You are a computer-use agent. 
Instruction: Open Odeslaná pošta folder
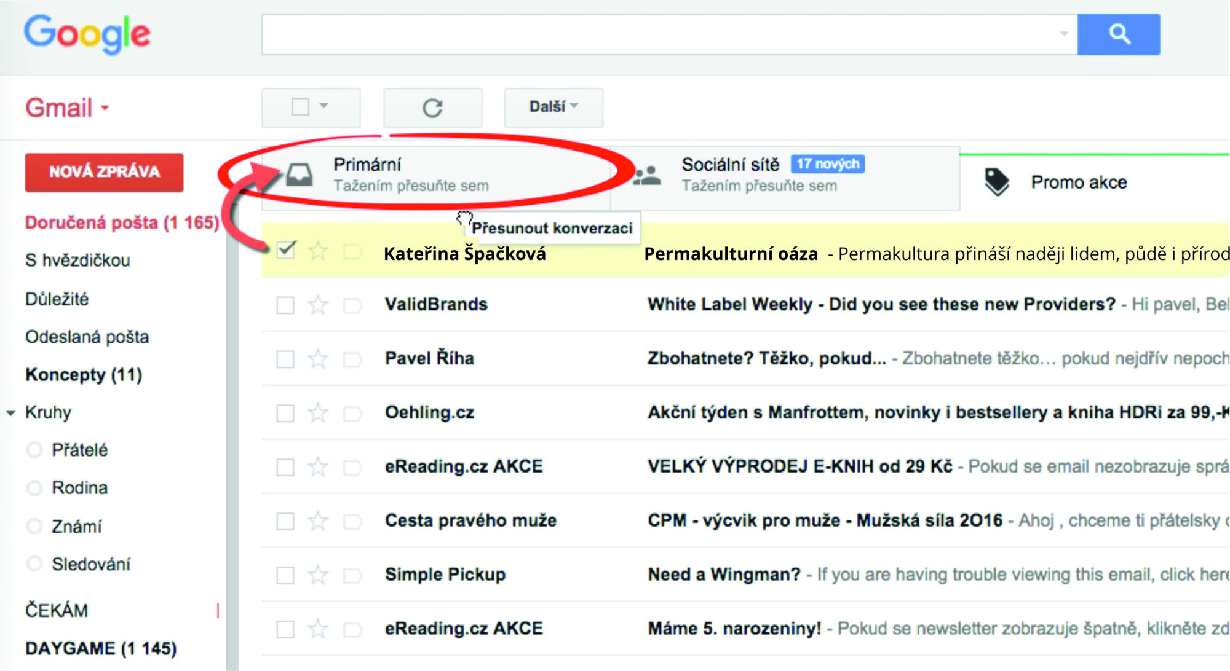(87, 337)
